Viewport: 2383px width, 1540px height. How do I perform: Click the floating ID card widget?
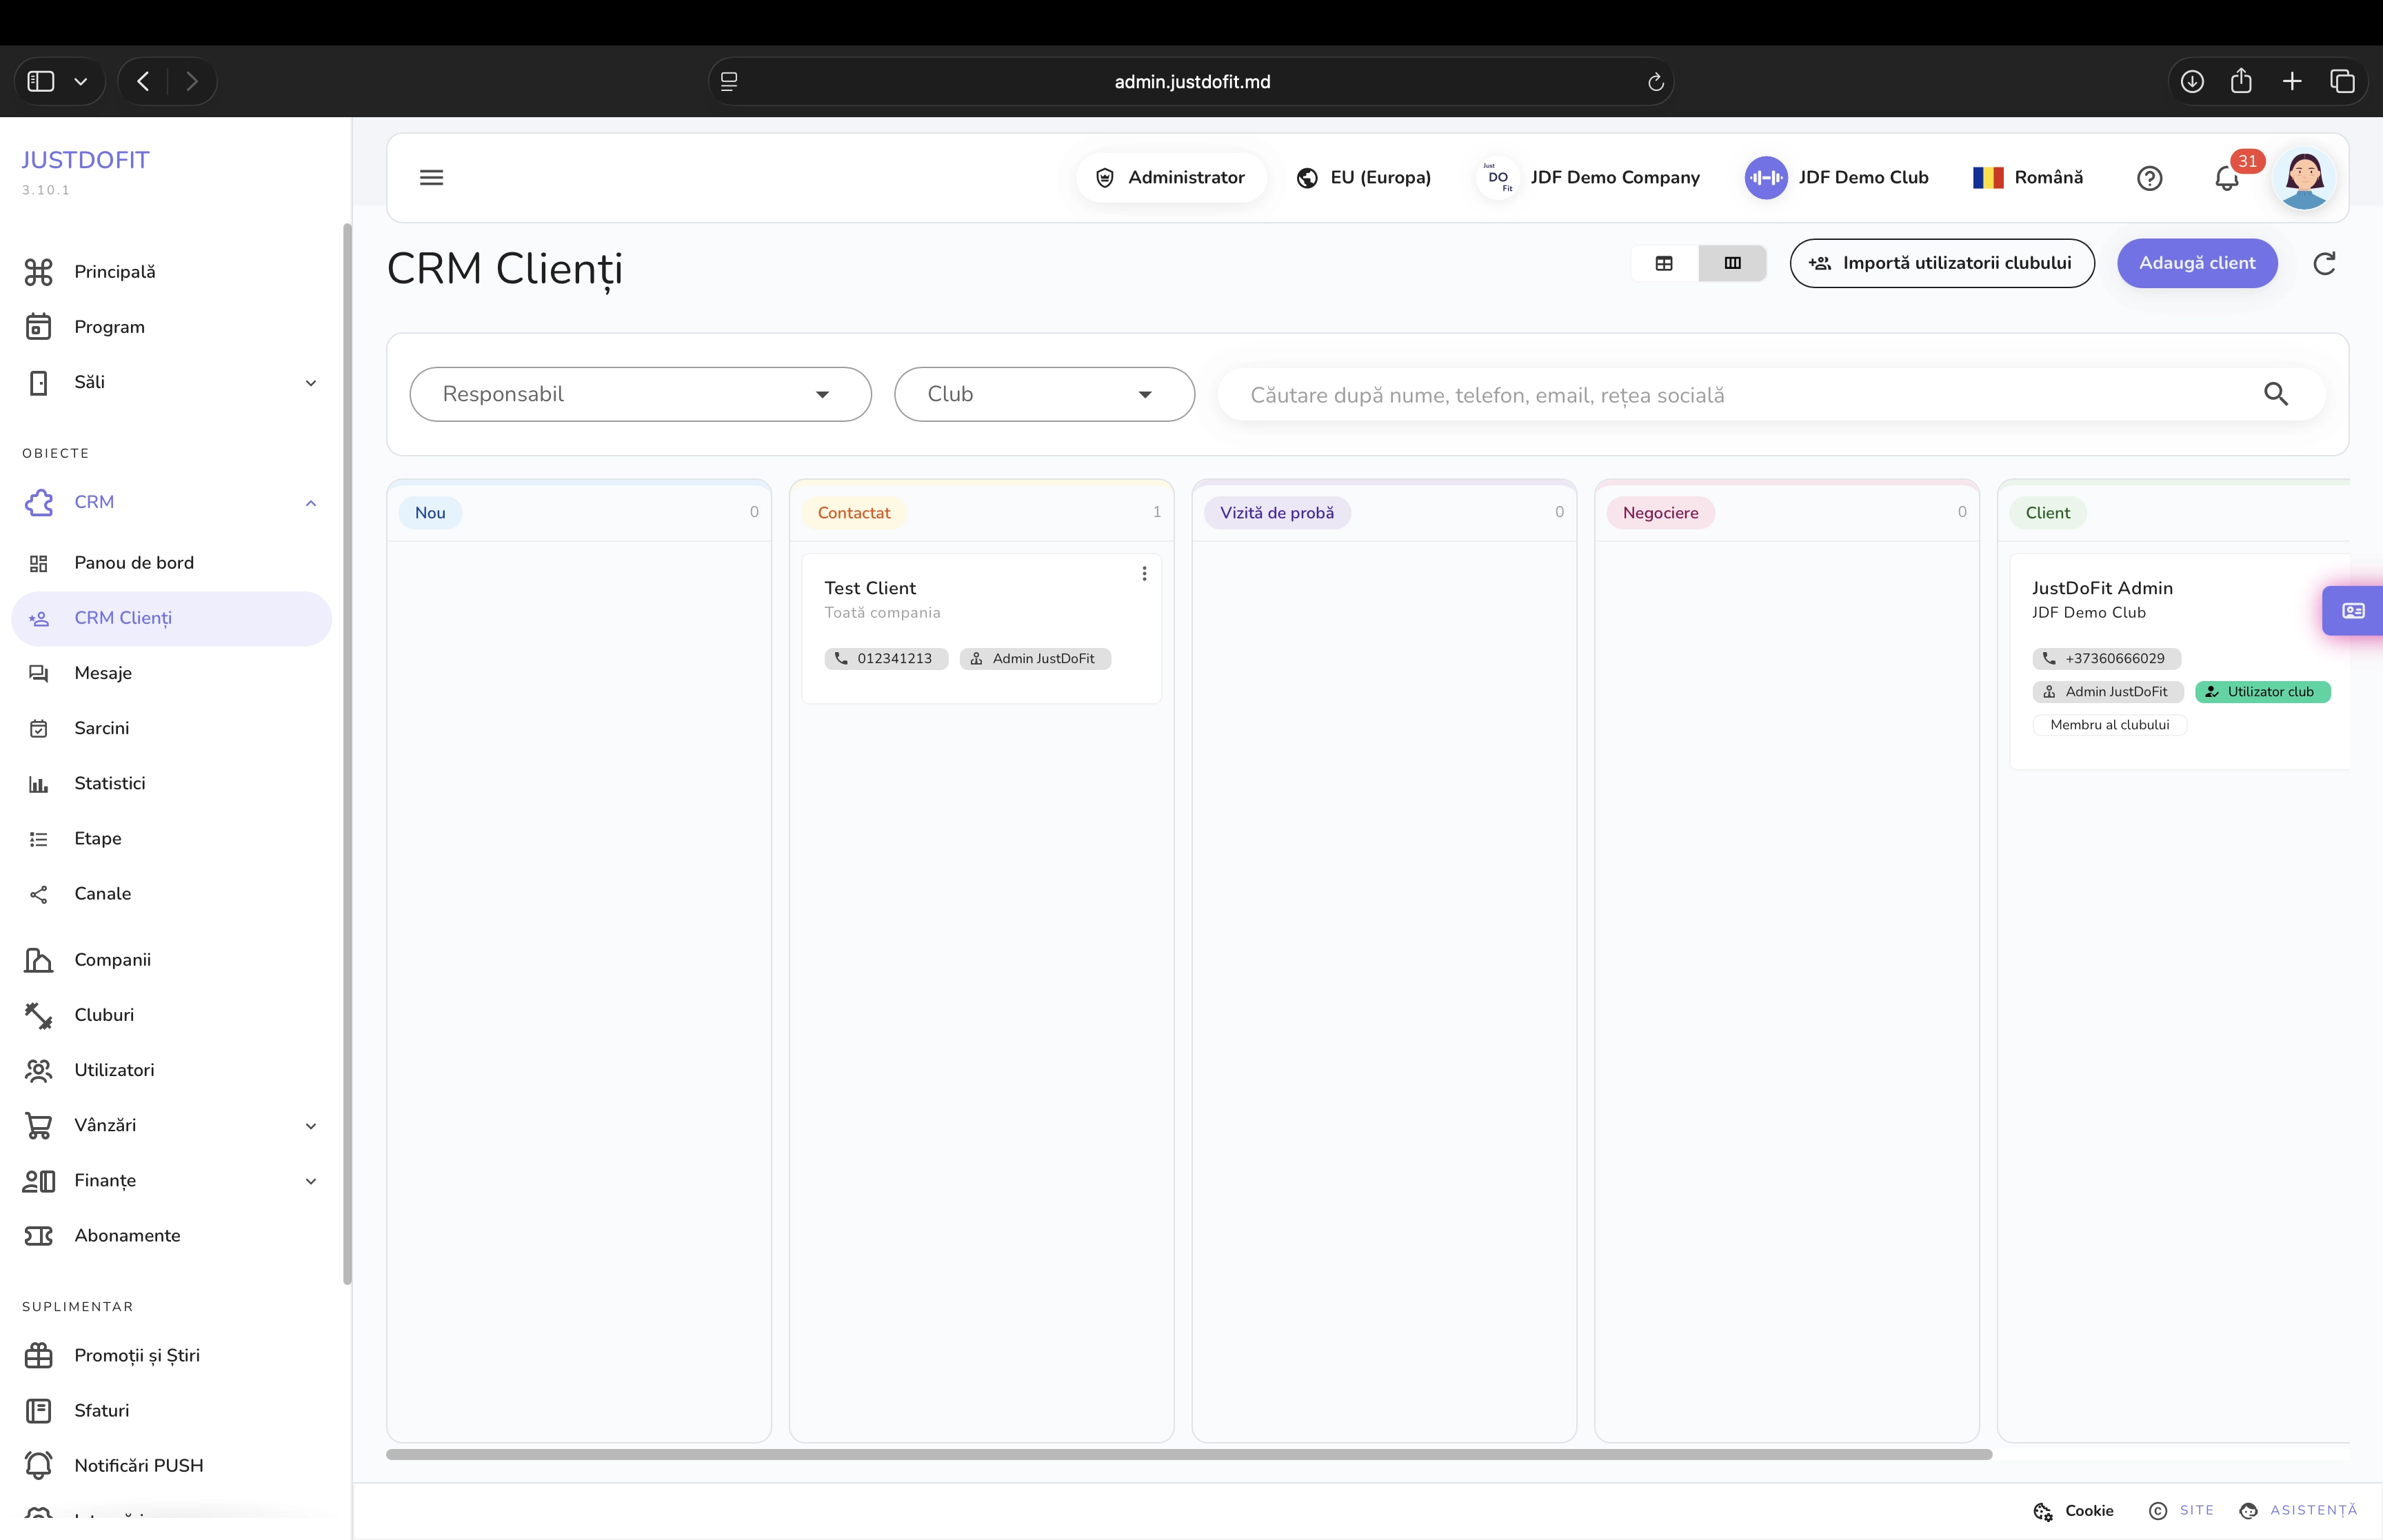tap(2353, 610)
